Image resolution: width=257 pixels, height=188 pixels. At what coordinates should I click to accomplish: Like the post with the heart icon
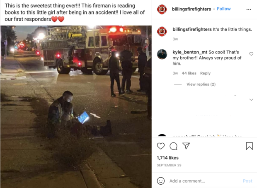coord(161,146)
